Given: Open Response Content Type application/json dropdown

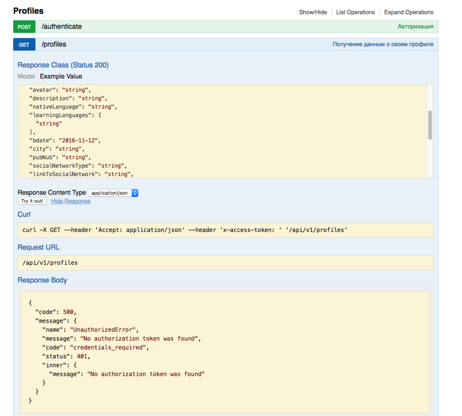Looking at the screenshot, I should point(113,193).
